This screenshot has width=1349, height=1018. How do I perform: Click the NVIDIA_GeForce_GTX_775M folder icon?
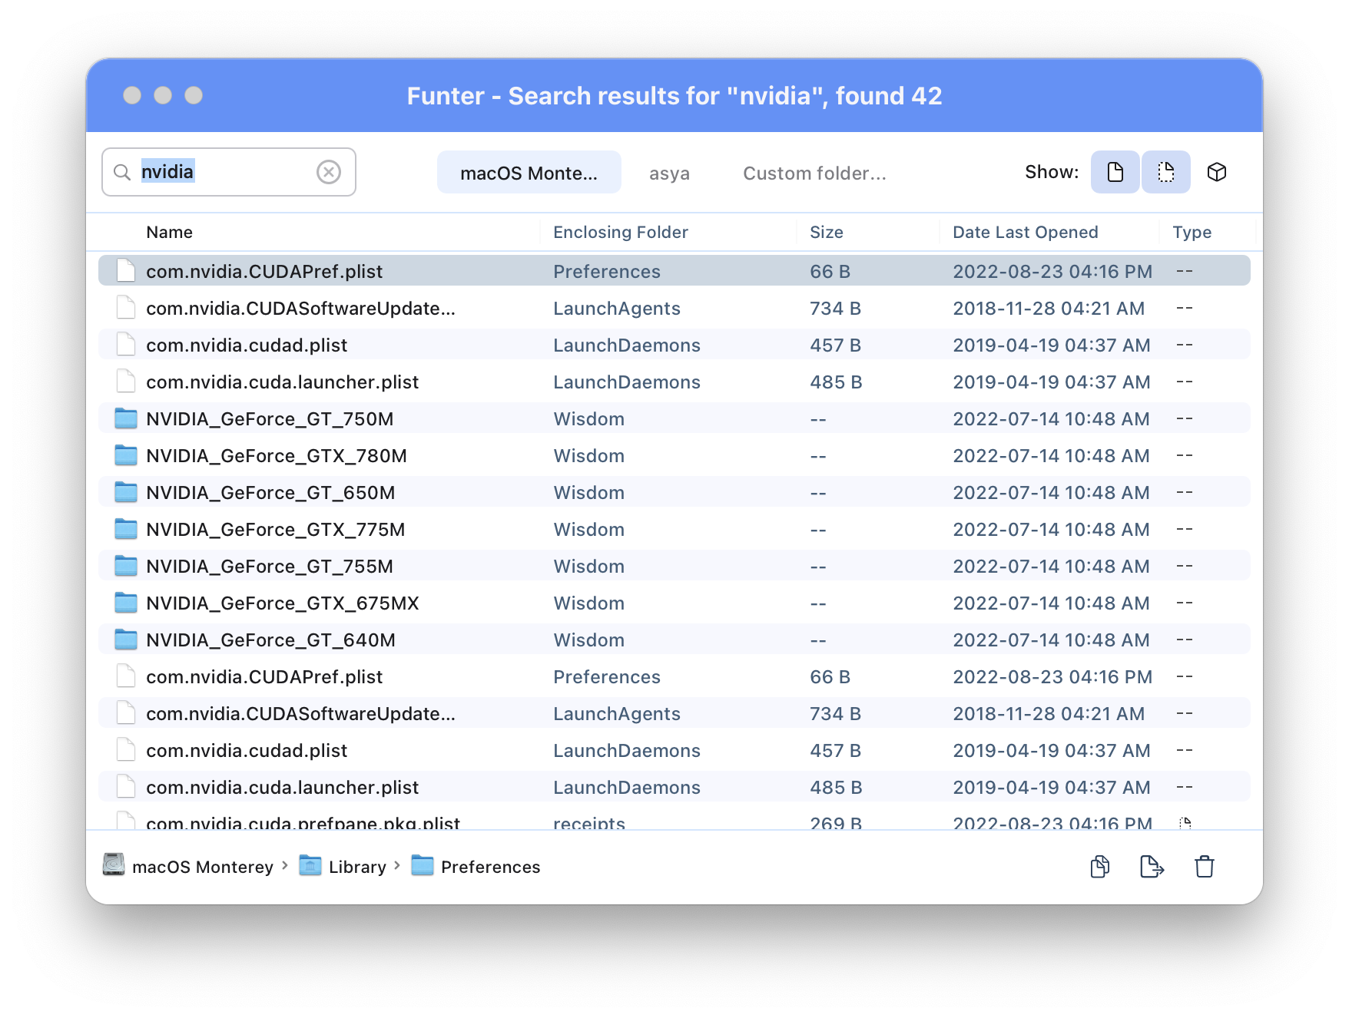click(x=126, y=529)
